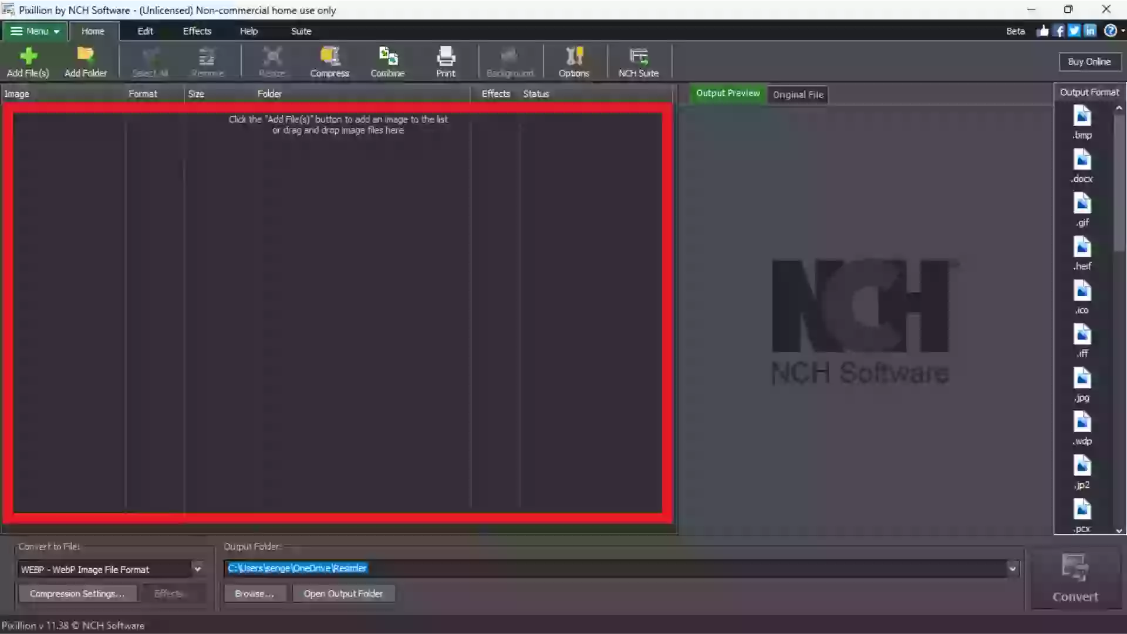Switch to the Effects tab
1127x634 pixels.
pyautogui.click(x=197, y=31)
